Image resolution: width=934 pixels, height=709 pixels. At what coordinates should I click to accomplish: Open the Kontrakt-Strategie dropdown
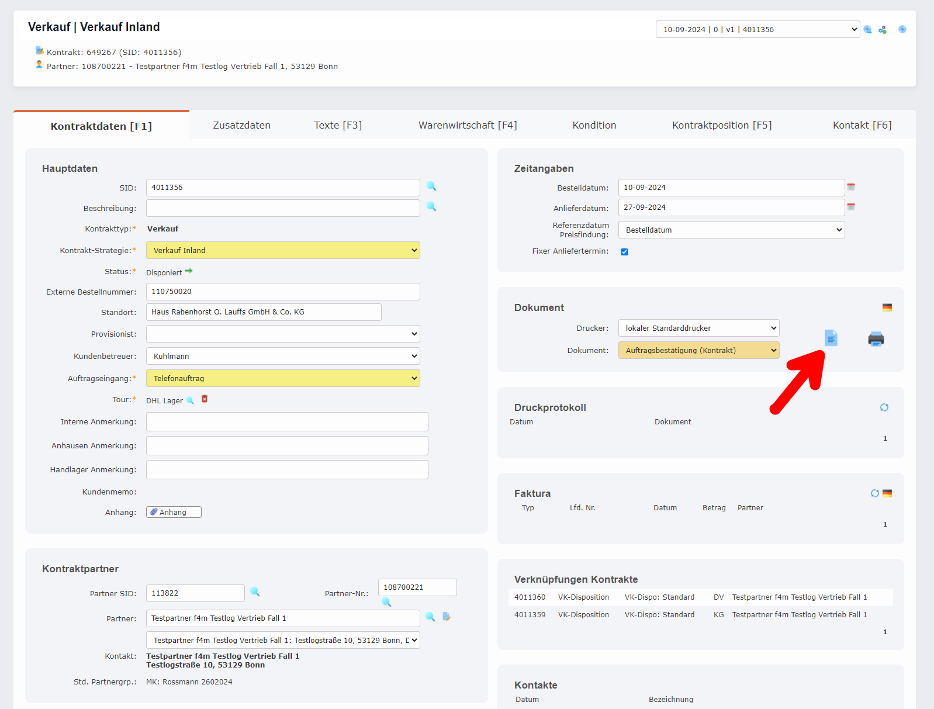(283, 250)
